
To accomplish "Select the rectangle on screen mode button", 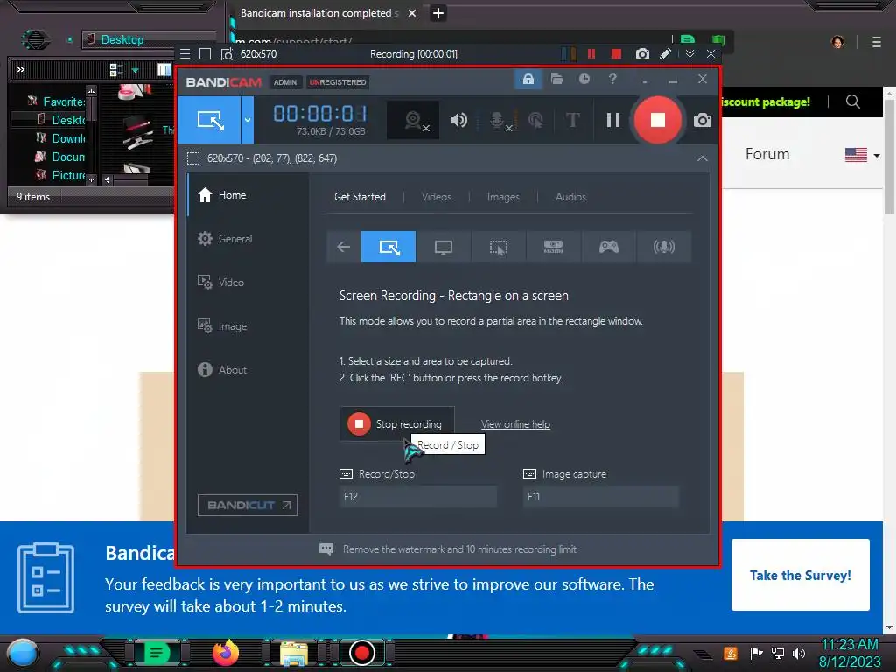I will [210, 120].
